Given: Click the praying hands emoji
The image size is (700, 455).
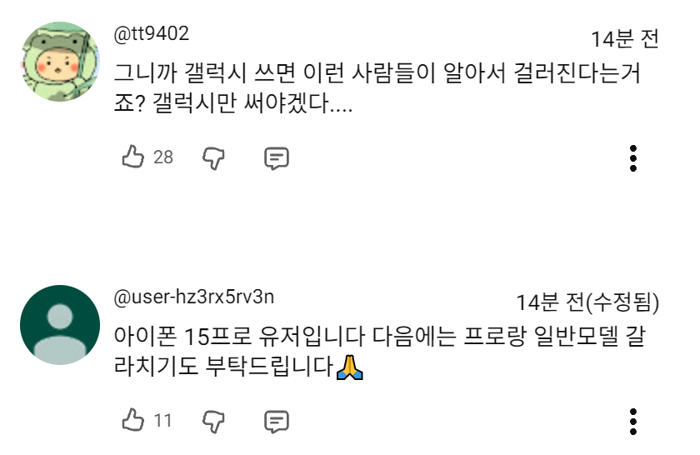Looking at the screenshot, I should (348, 367).
